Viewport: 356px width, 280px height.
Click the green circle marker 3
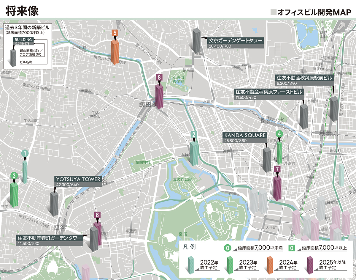pos(14,176)
